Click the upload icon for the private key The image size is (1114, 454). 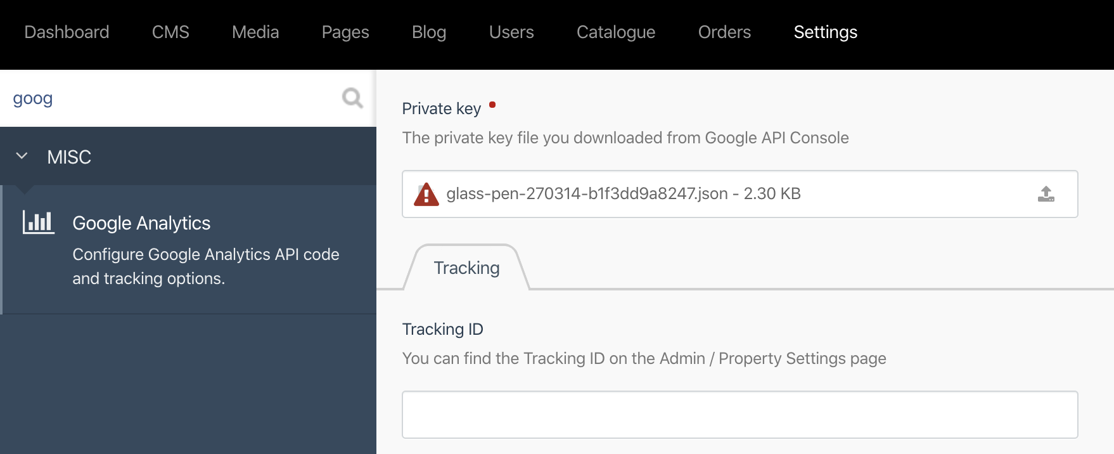click(x=1047, y=194)
